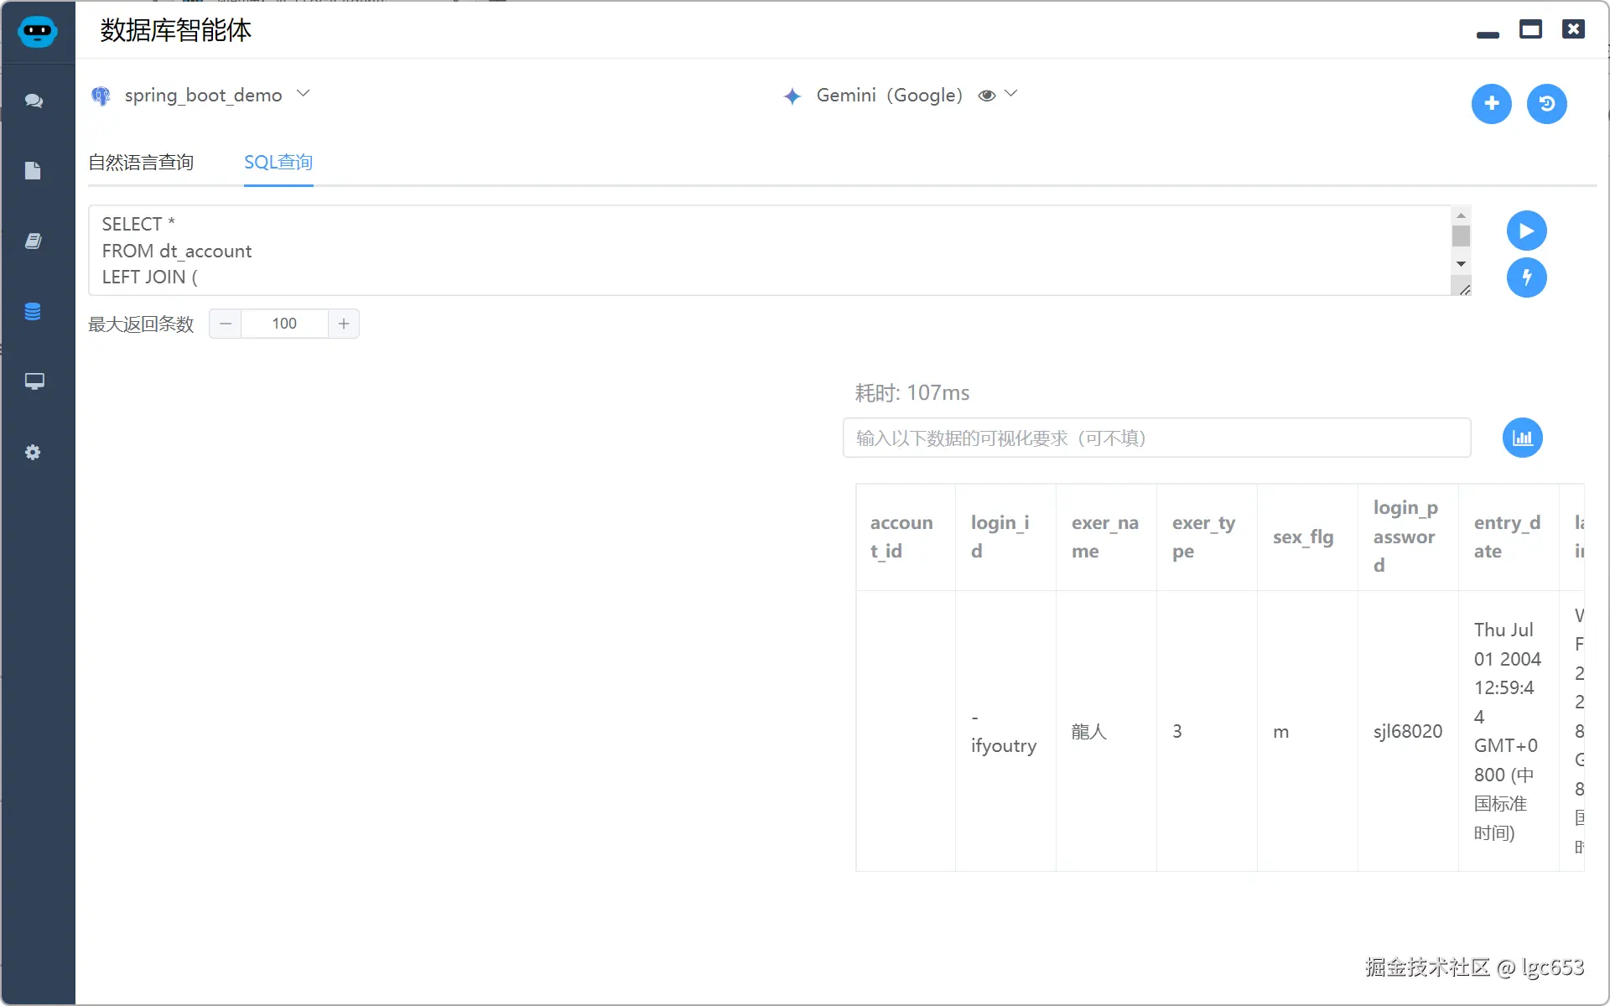Click the document file sidebar icon
1610x1006 pixels.
pyautogui.click(x=34, y=171)
